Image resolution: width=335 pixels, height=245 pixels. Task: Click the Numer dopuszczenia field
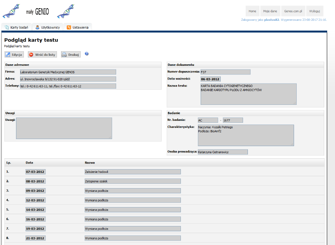point(225,72)
